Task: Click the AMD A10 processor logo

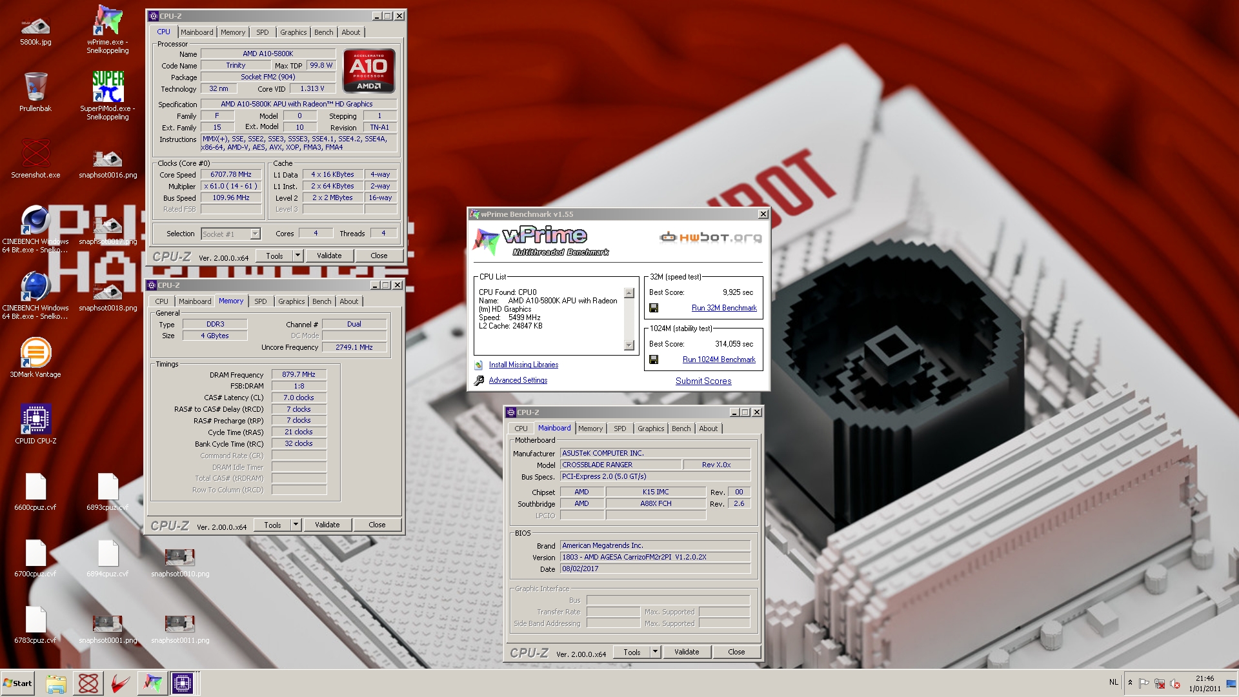Action: [369, 71]
